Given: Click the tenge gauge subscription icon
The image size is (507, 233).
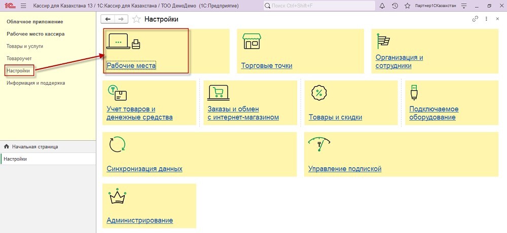Looking at the screenshot, I should (x=319, y=144).
